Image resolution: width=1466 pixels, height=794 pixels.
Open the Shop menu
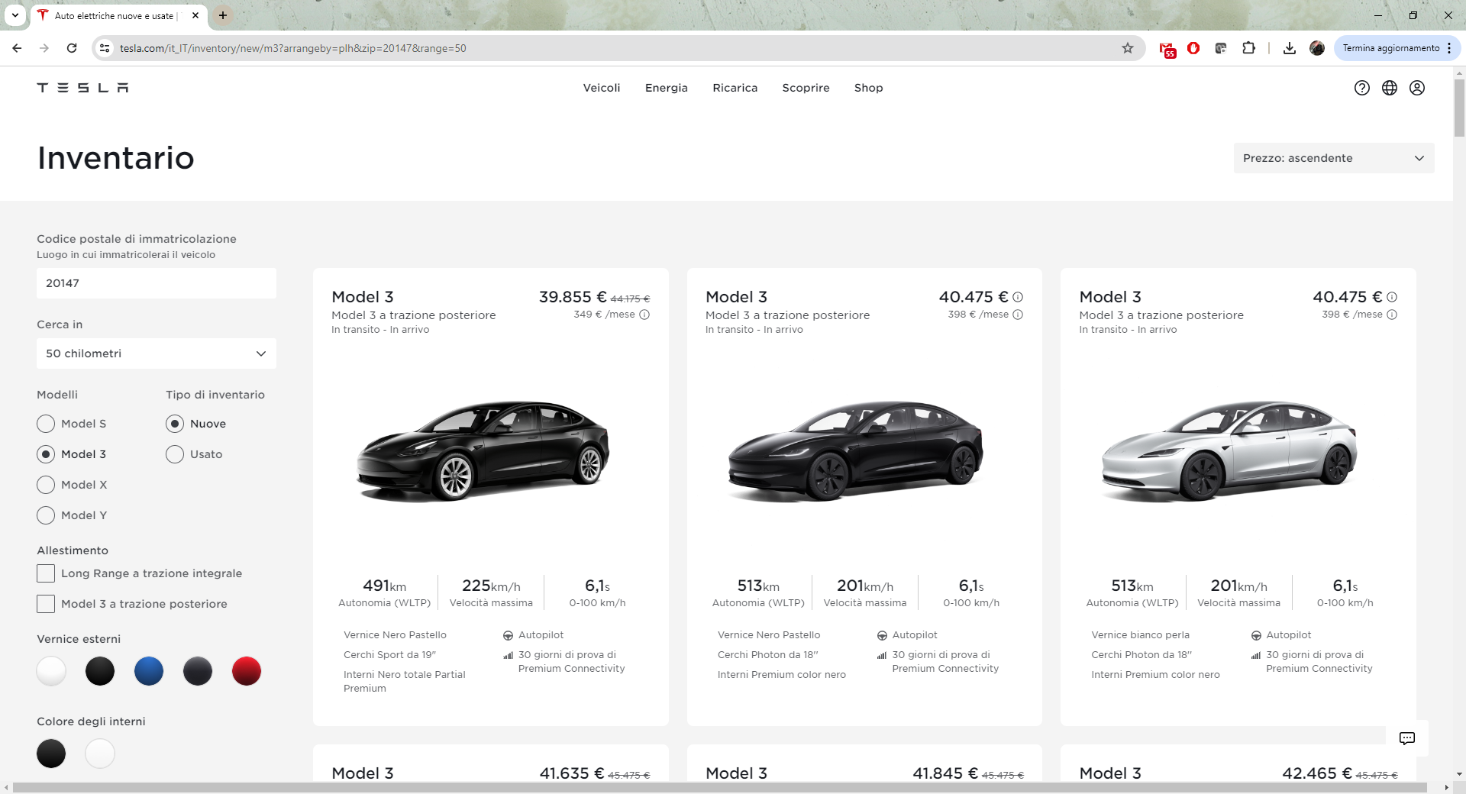click(x=869, y=88)
